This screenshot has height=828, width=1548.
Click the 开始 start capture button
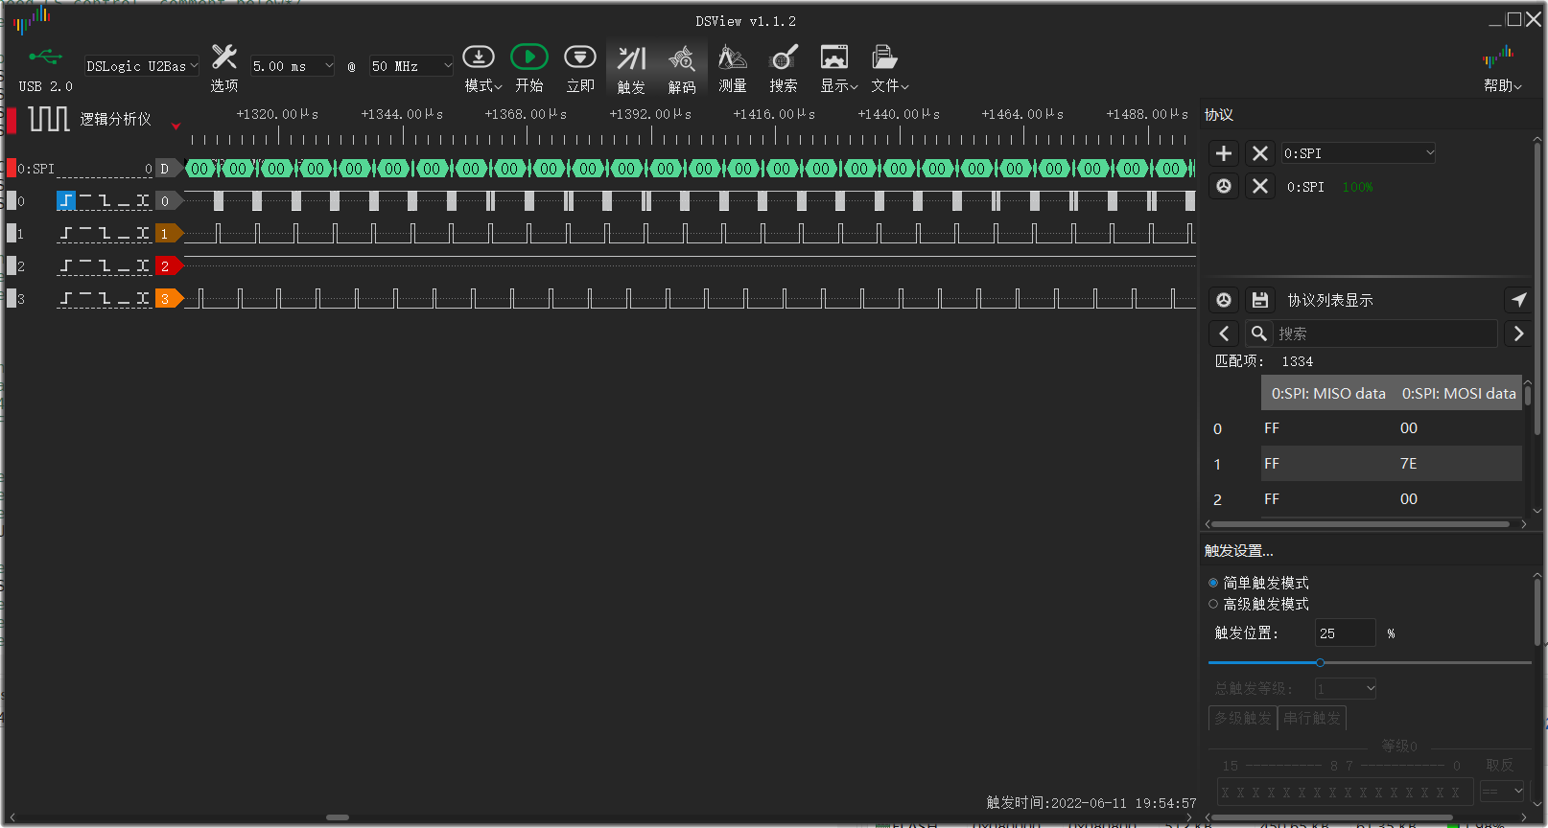point(529,67)
